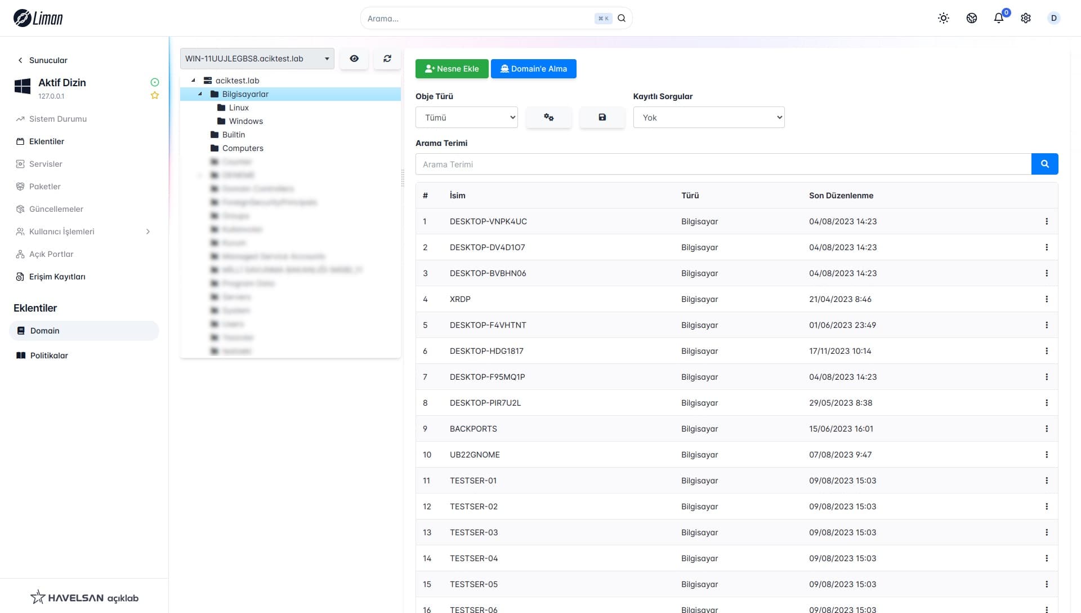Toggle the eye visibility button
The height and width of the screenshot is (613, 1081).
[354, 59]
